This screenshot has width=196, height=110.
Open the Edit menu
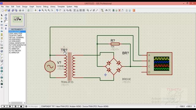coord(13,7)
